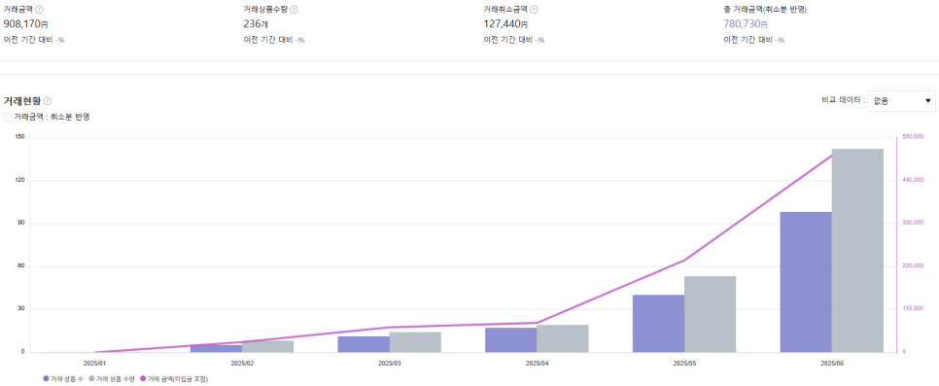Select the gray bar for 2025/02

267,346
